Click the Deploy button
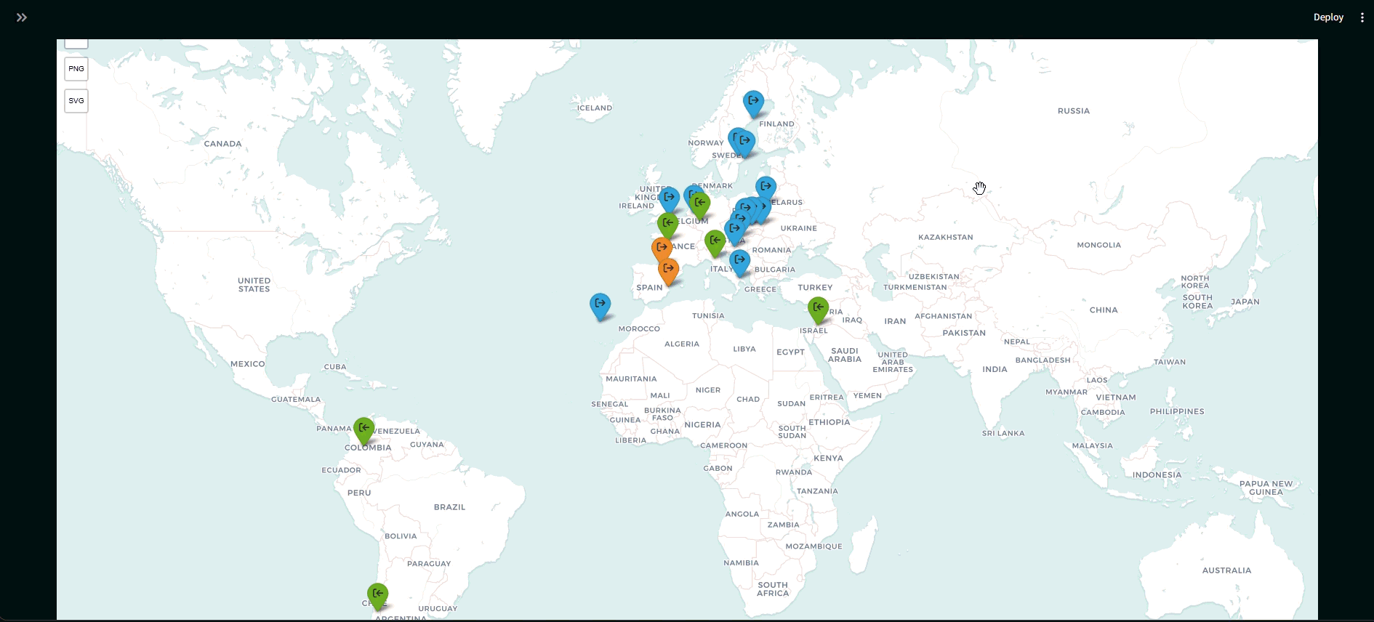 click(1327, 17)
